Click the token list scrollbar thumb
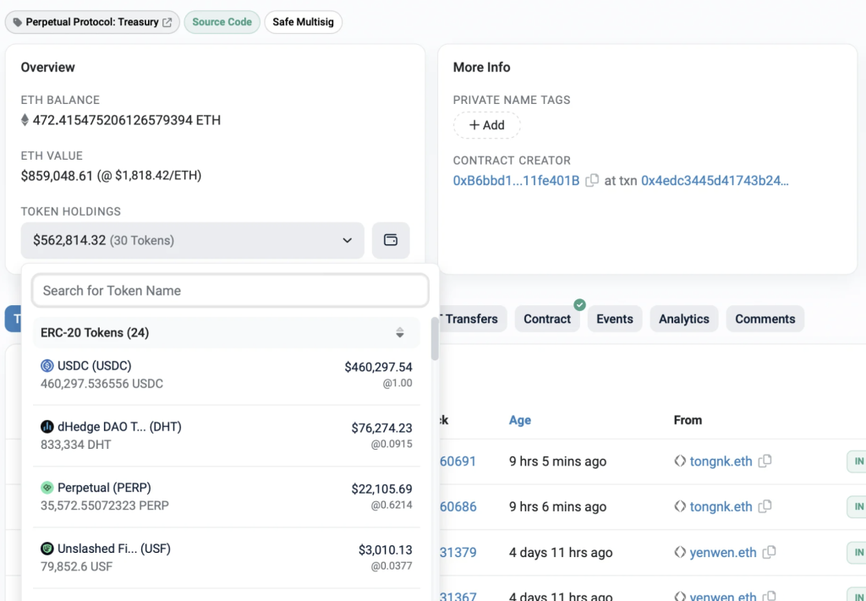The image size is (866, 601). coord(435,338)
